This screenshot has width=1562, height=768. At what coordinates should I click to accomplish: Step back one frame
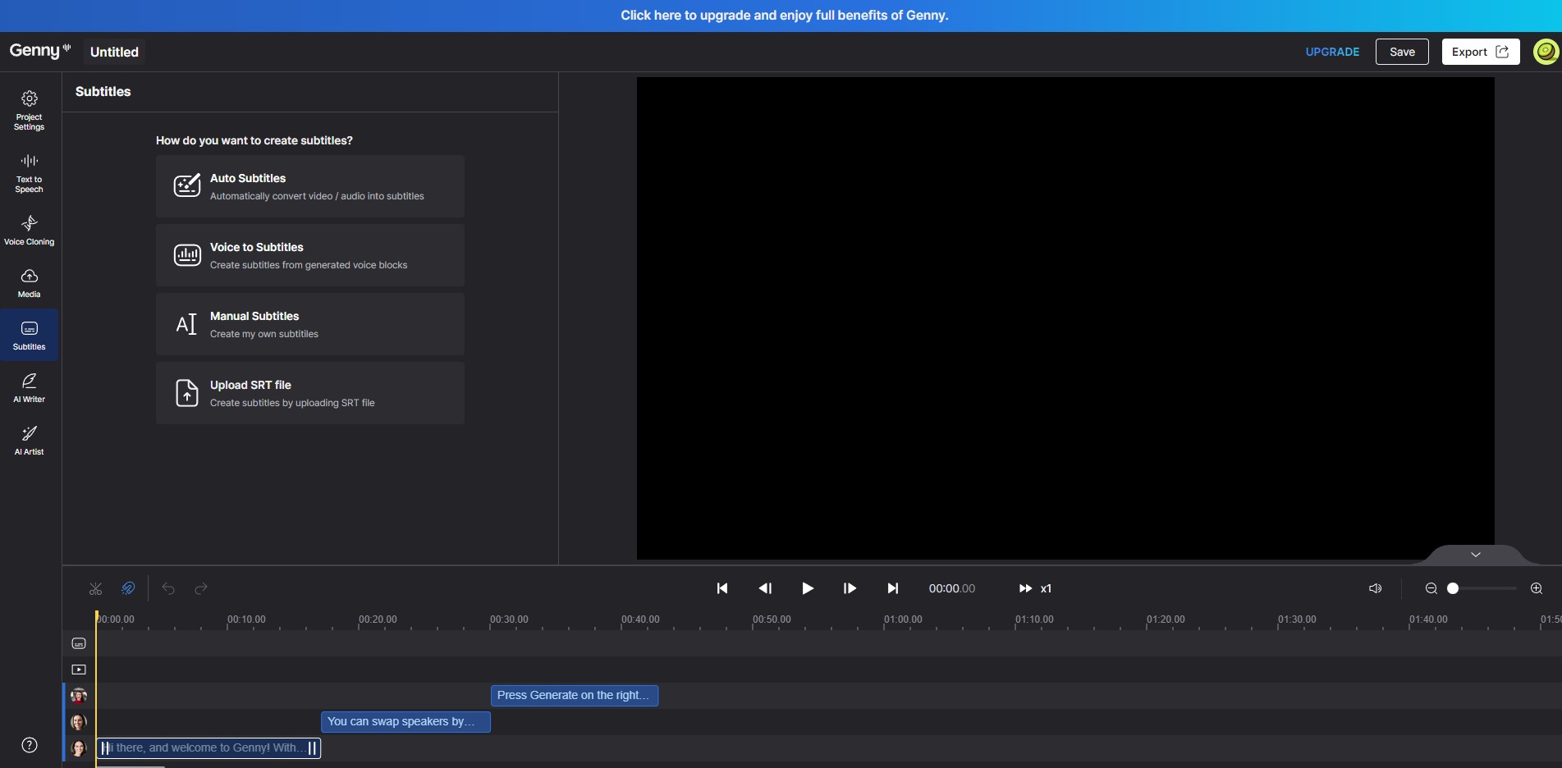(x=765, y=588)
